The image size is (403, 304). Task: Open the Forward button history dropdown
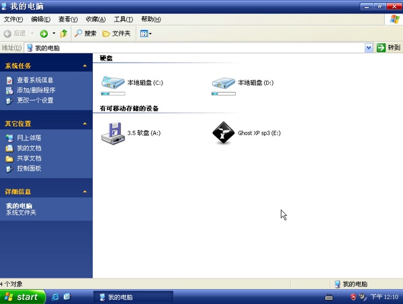click(54, 33)
